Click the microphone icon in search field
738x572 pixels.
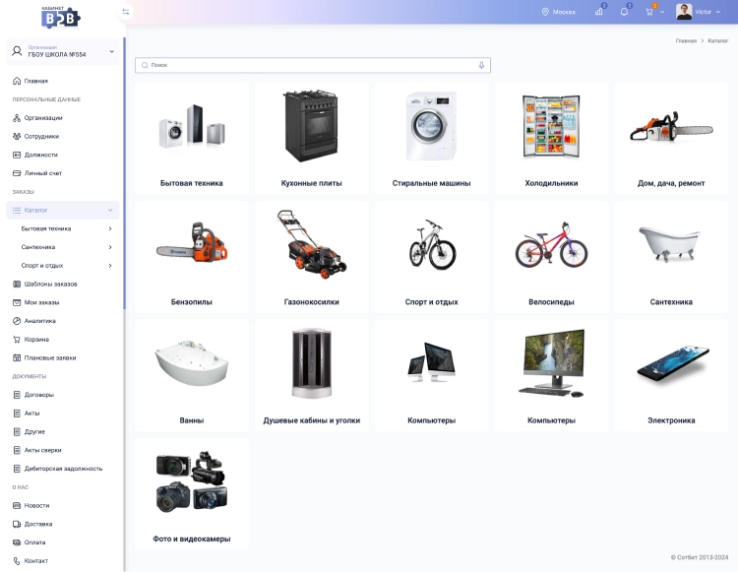(x=481, y=65)
